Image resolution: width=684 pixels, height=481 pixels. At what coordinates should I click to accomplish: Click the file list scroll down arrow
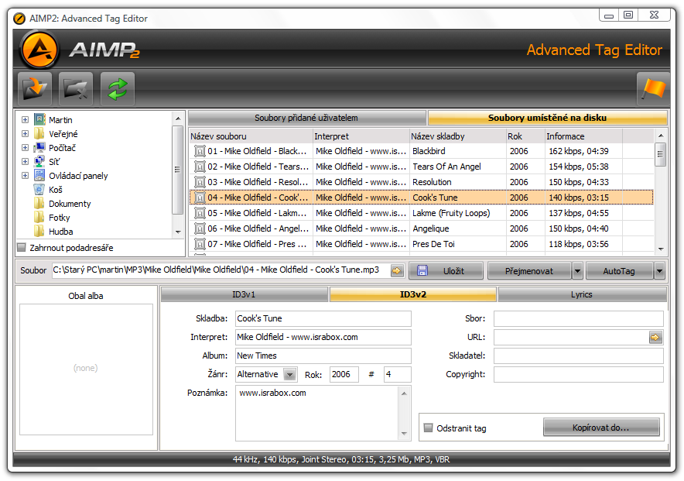(661, 249)
